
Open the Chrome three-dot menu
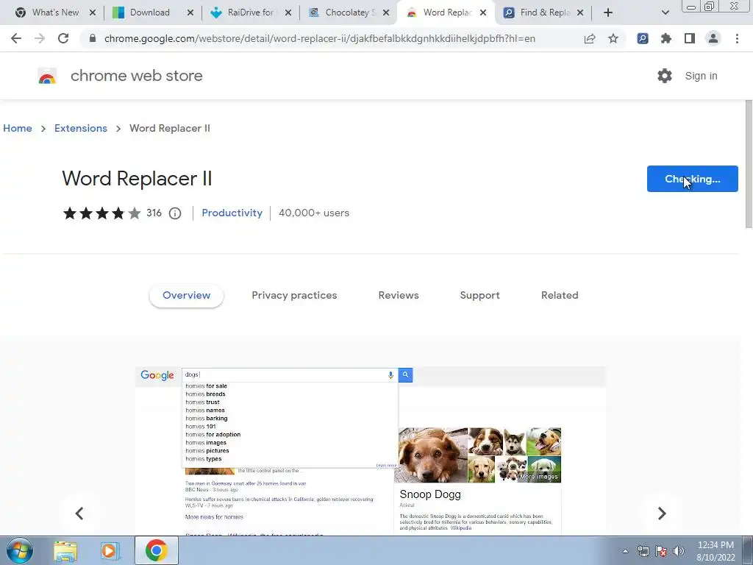tap(737, 38)
